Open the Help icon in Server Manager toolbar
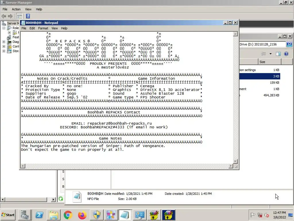The width and height of the screenshot is (294, 221). 28,16
